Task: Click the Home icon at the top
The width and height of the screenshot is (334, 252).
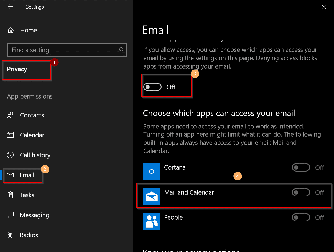Action: (x=11, y=30)
